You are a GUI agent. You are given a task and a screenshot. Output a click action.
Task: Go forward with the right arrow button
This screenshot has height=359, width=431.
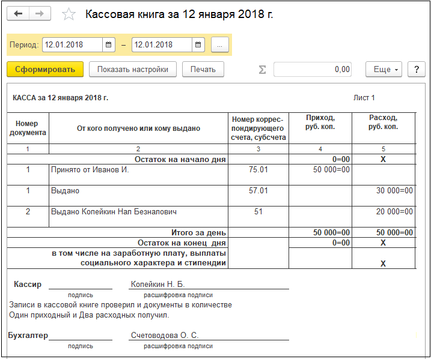pyautogui.click(x=40, y=13)
